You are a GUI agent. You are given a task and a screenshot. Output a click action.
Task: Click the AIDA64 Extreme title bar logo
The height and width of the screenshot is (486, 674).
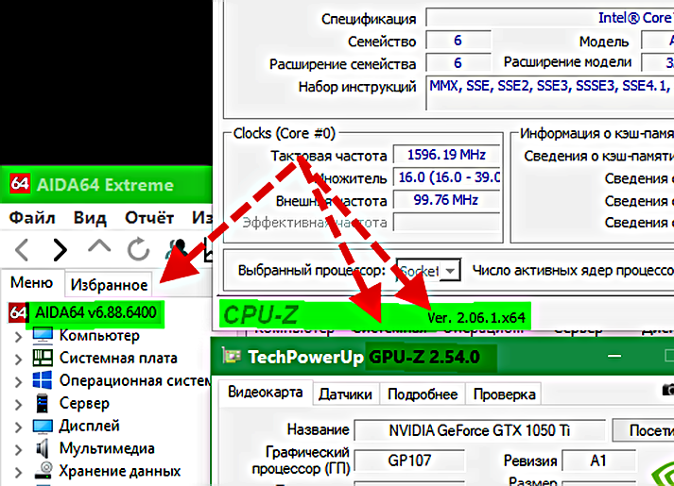[20, 184]
